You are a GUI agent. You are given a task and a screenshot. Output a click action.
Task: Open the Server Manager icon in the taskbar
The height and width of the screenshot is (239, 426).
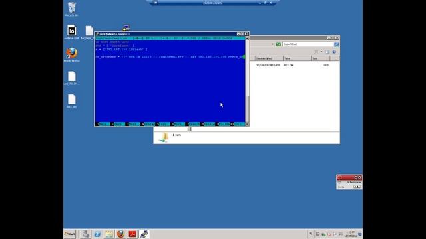coord(85,234)
